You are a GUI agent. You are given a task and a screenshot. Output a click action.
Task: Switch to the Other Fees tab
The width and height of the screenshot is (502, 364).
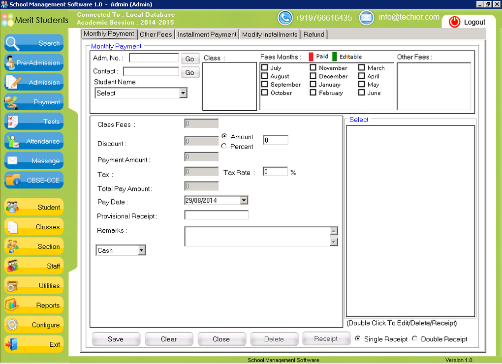pos(156,34)
